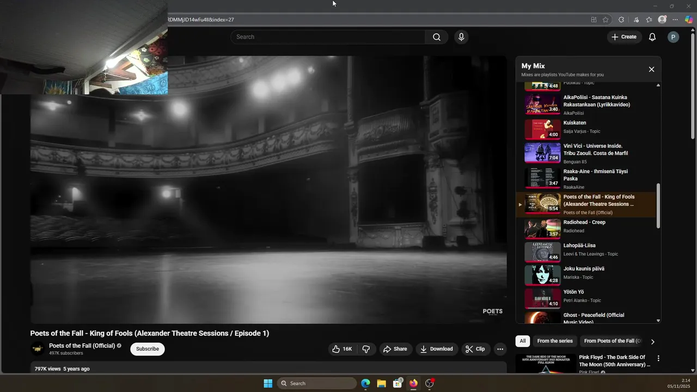
Task: Close the My Mix playlist panel
Action: pyautogui.click(x=651, y=69)
